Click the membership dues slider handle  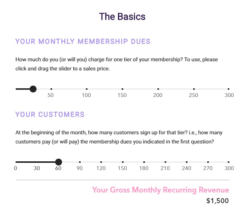(x=33, y=89)
